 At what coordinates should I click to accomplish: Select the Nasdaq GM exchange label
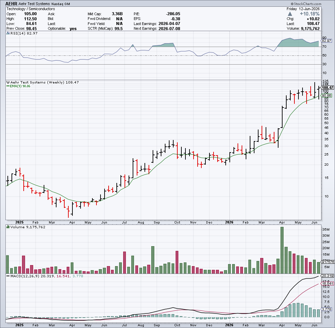(61, 4)
